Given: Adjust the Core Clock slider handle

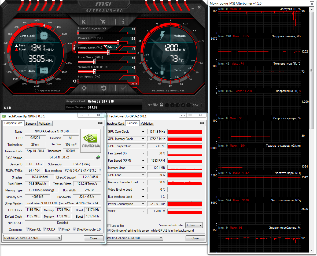Looking at the screenshot, I should [94, 62].
